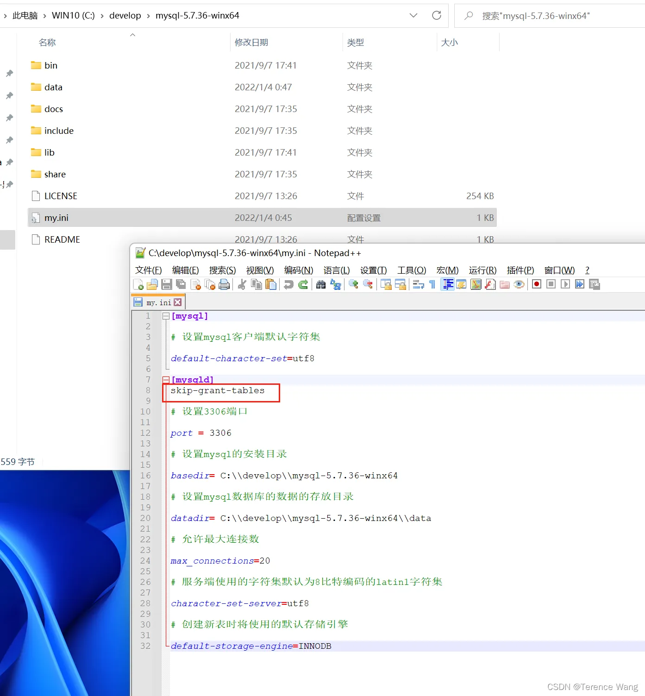Click chevron after develop in breadcrumb
645x696 pixels.
[x=148, y=16]
